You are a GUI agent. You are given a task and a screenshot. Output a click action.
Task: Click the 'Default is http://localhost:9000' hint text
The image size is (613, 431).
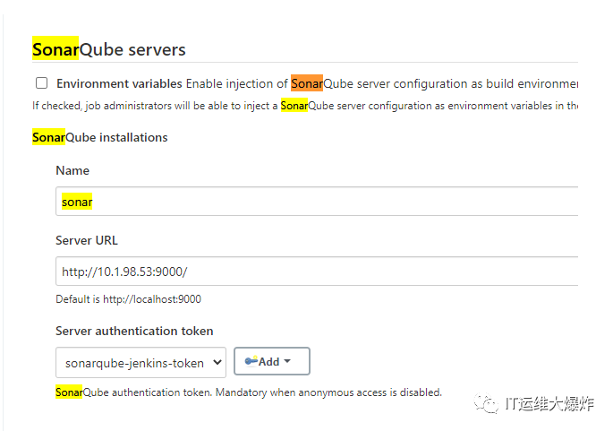point(128,299)
